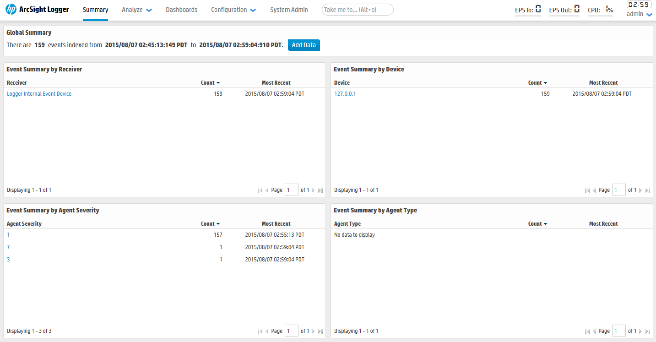Go to last page in Receiver panel
This screenshot has height=342, width=656.
pyautogui.click(x=320, y=190)
